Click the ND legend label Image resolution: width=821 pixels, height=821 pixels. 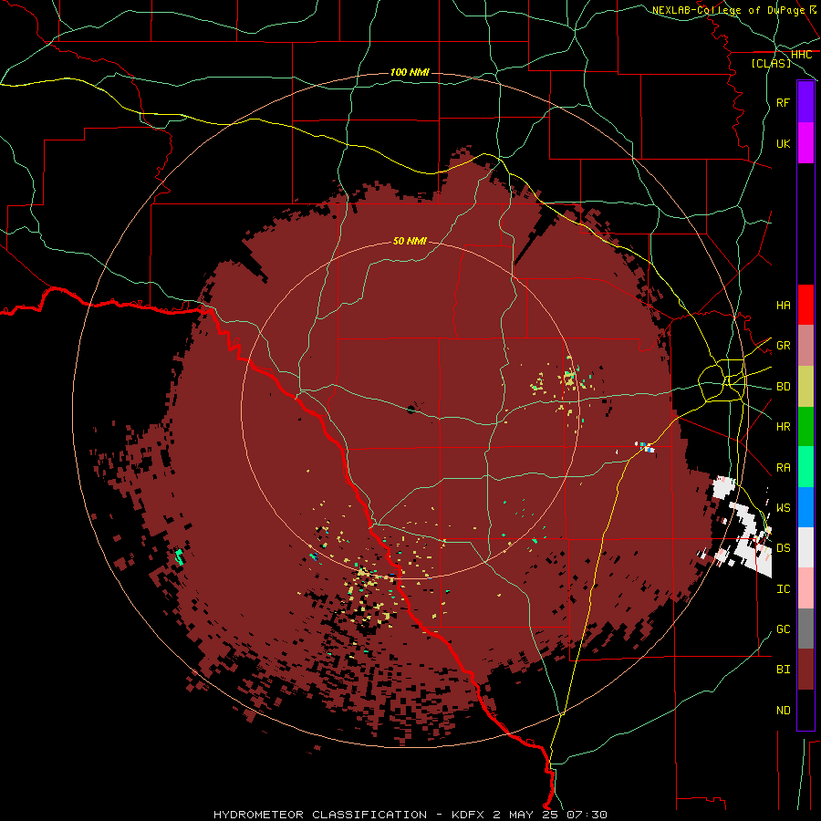pyautogui.click(x=783, y=711)
